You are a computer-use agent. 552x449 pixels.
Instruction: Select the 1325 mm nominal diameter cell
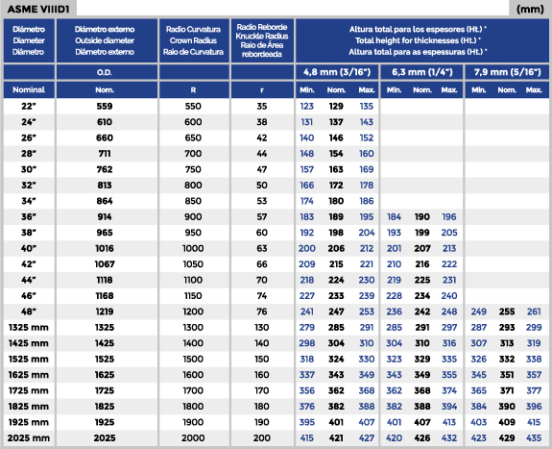[29, 327]
